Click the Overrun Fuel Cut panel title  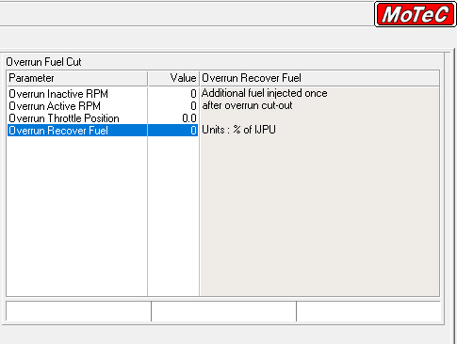[43, 62]
